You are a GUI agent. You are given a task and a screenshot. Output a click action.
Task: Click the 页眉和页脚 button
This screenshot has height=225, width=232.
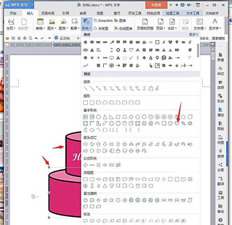point(144,24)
